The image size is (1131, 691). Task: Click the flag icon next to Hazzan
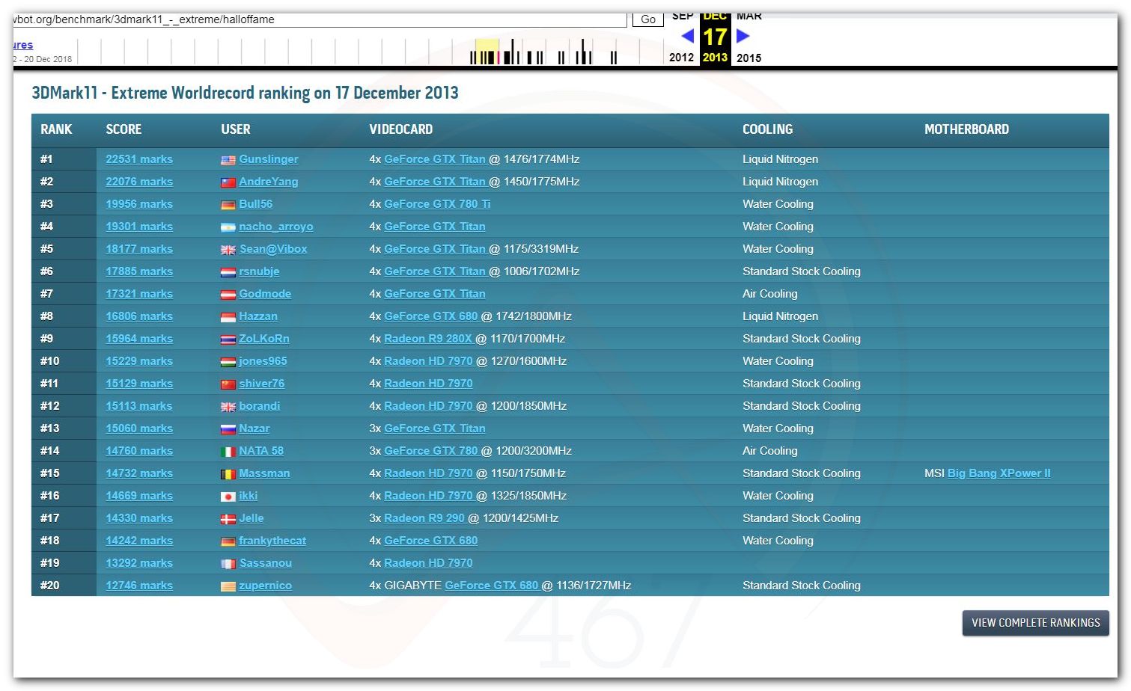coord(228,317)
